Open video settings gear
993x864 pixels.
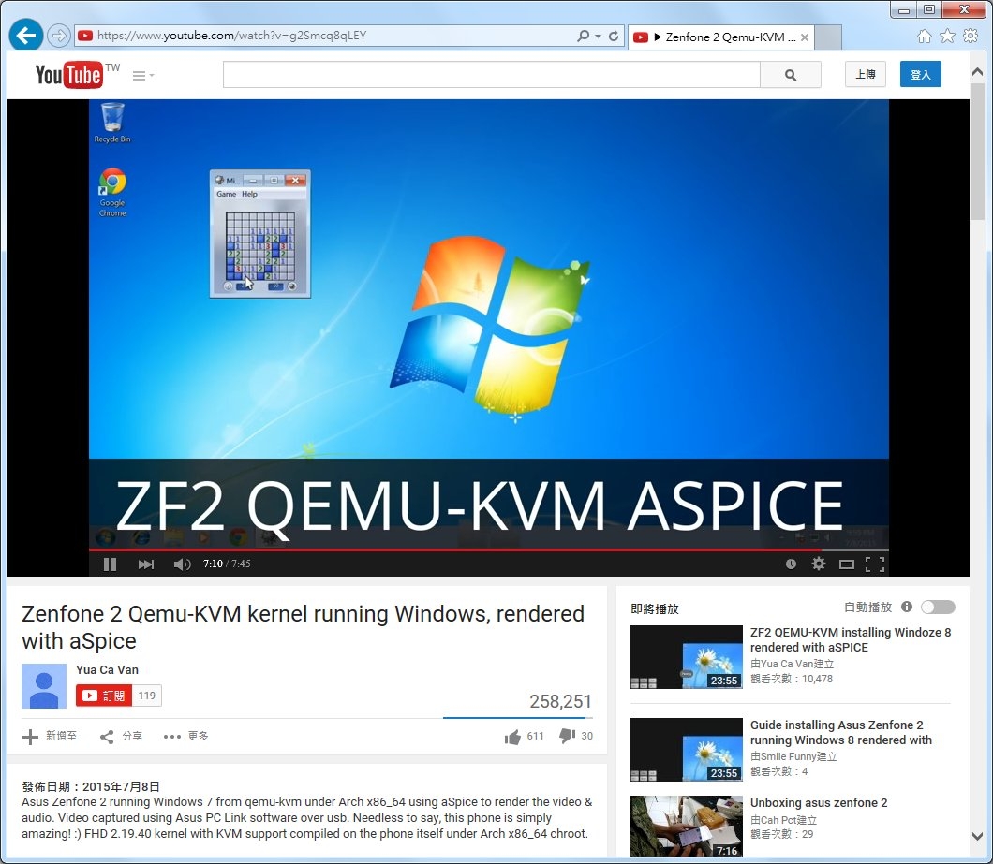(x=819, y=564)
